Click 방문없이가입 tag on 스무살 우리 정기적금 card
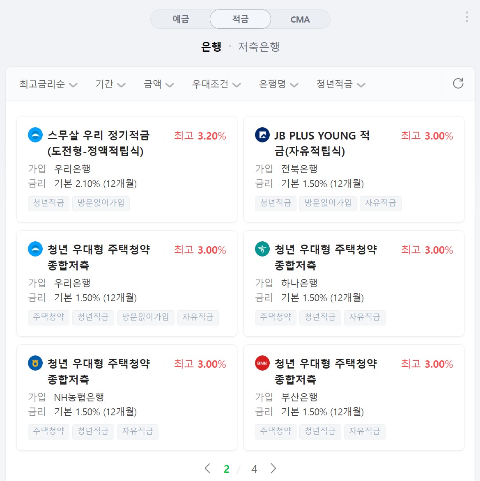The image size is (480, 481). coord(101,203)
